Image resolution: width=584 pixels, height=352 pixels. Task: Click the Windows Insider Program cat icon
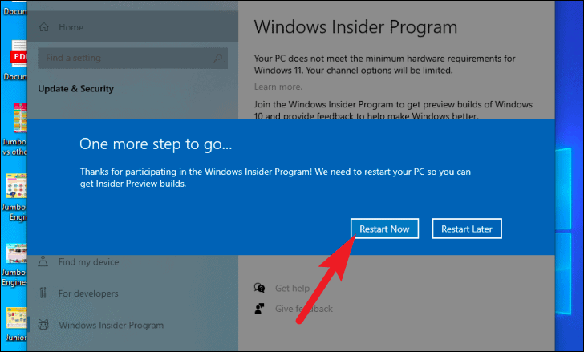coord(43,325)
